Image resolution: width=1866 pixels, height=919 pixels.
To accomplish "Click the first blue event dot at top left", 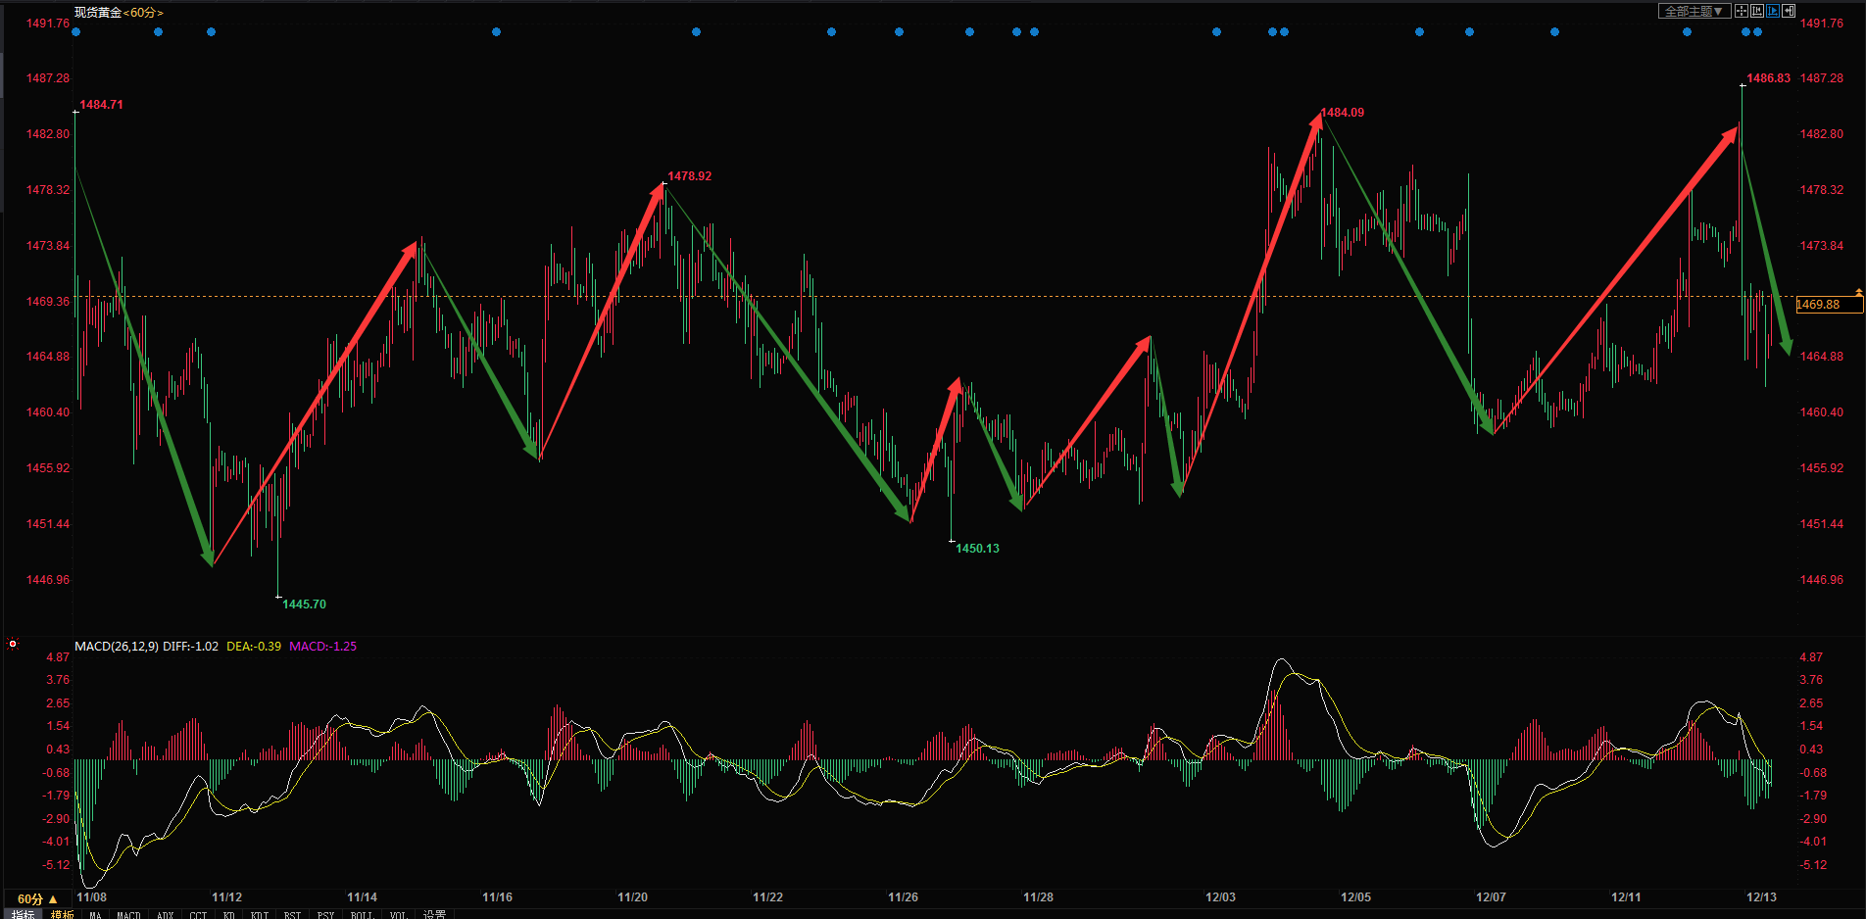I will pyautogui.click(x=76, y=32).
